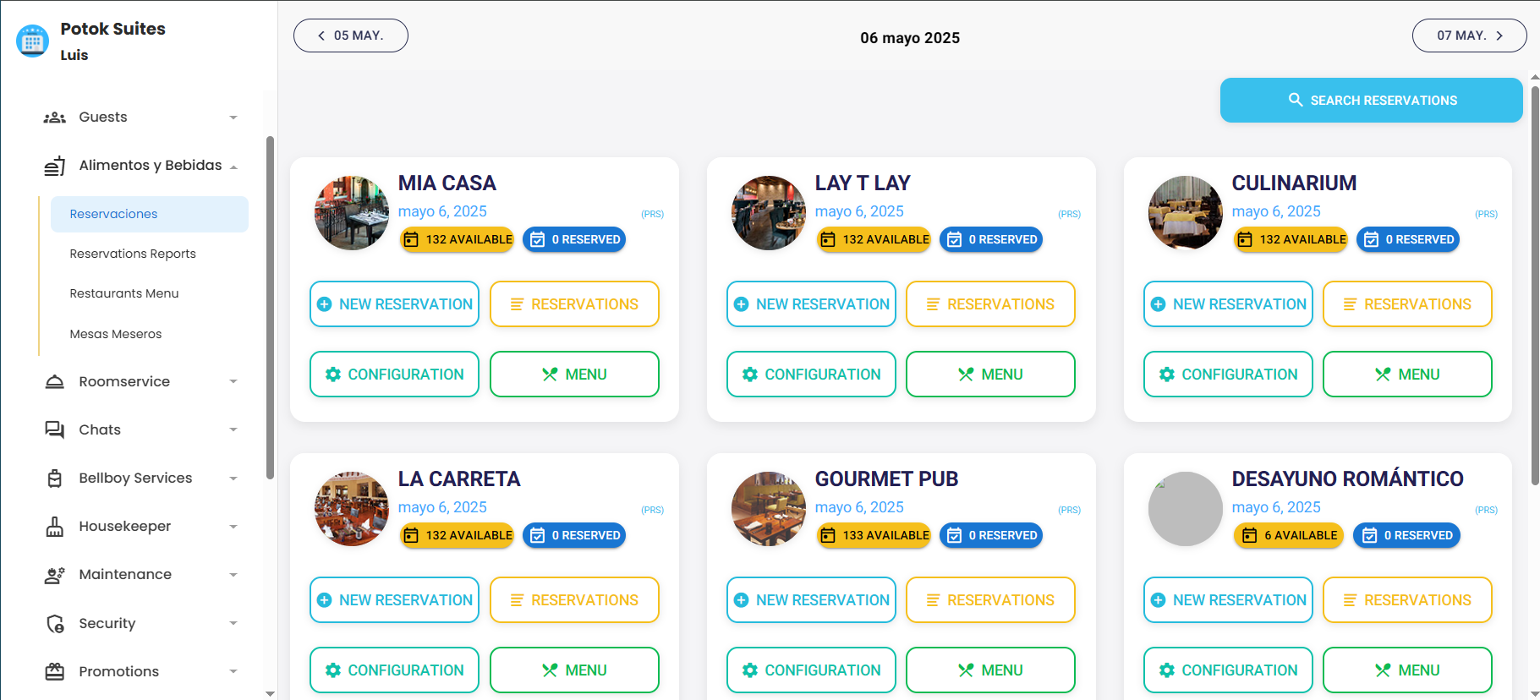Collapse the Alimentos y Bebidas section arrow

click(x=233, y=167)
